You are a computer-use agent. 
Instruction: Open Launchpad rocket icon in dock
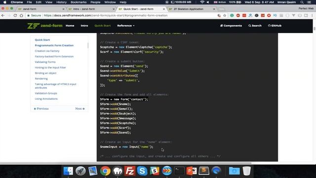tap(80, 171)
